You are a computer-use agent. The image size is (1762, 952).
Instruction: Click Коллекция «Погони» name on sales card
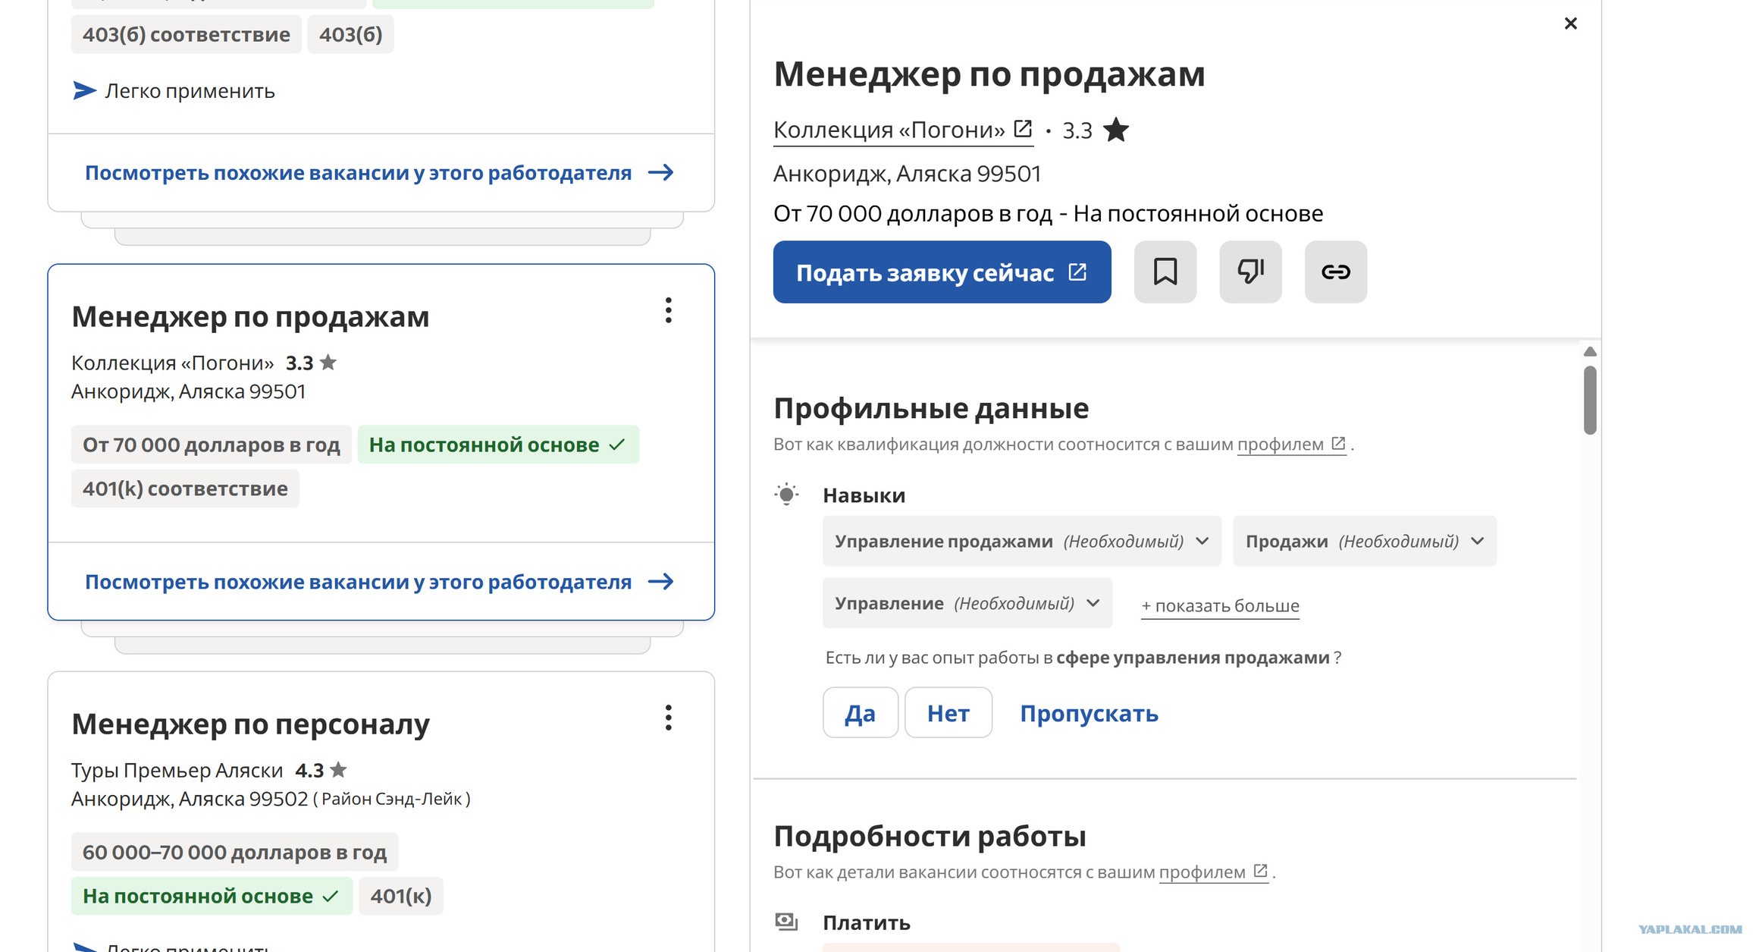click(x=172, y=363)
